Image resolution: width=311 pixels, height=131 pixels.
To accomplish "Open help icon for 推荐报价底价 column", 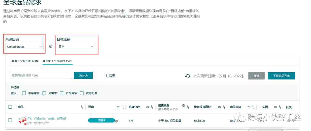I will [219, 107].
